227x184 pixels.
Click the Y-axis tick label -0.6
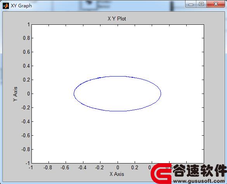point(26,136)
